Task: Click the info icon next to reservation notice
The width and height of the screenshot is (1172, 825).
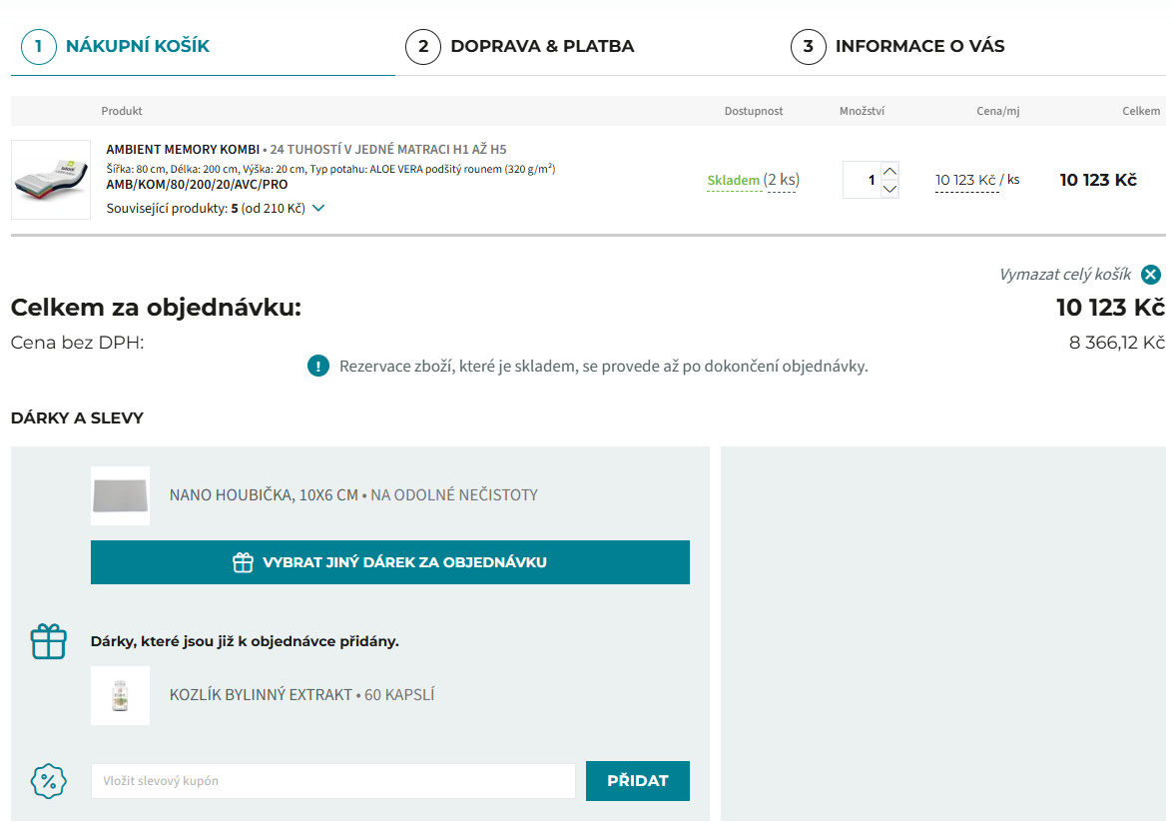Action: coord(318,366)
